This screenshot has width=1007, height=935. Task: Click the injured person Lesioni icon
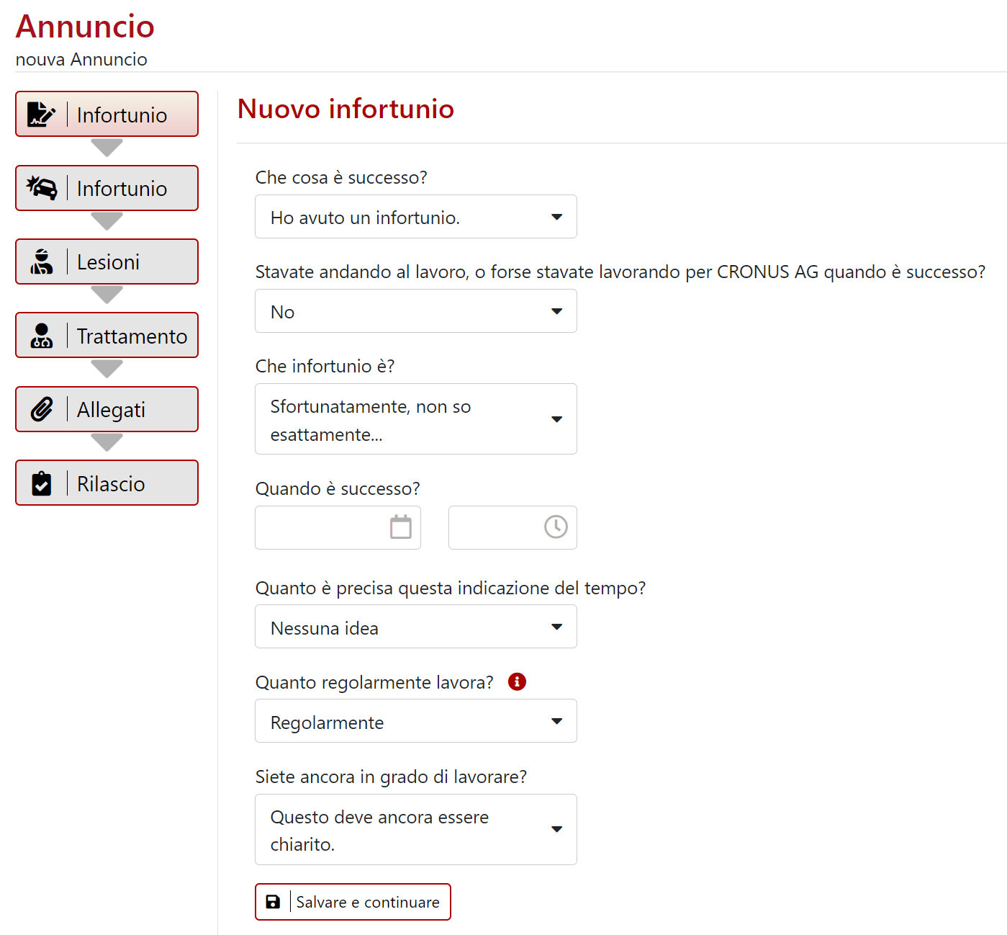coord(42,261)
